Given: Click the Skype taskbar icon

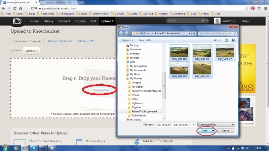Looking at the screenshot, I should click(x=34, y=148).
